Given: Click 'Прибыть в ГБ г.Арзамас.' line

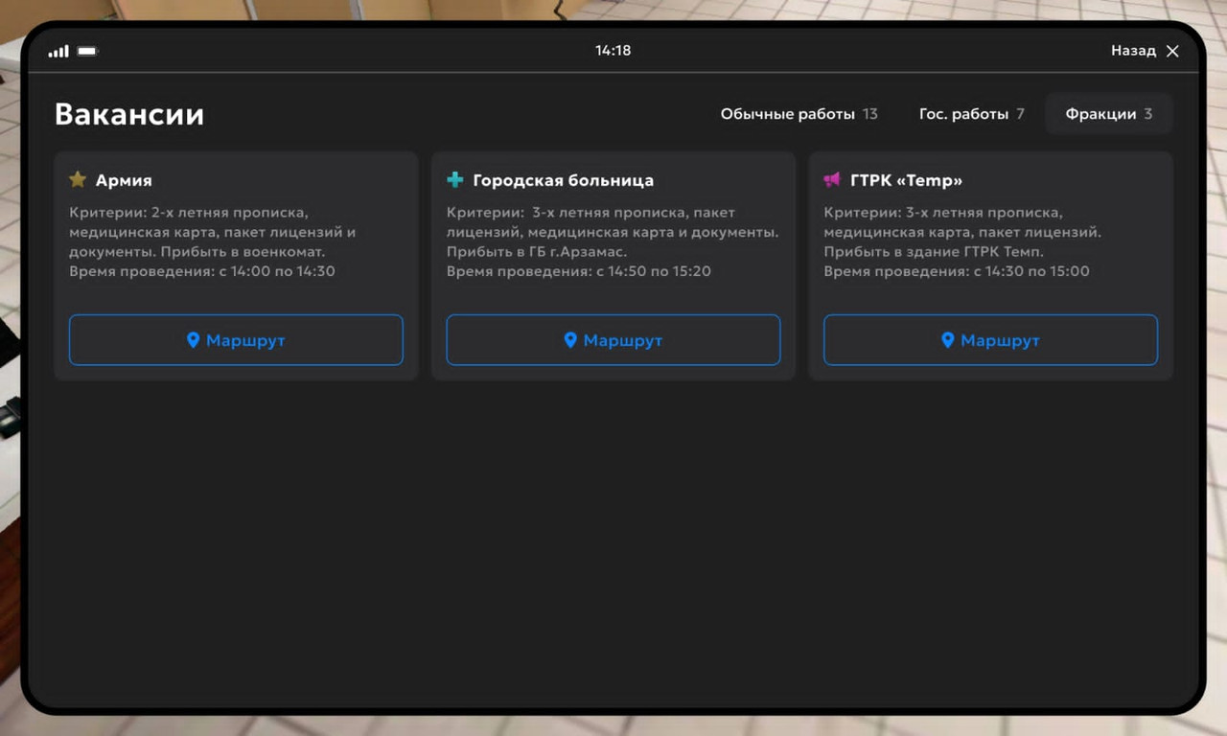Looking at the screenshot, I should [537, 252].
